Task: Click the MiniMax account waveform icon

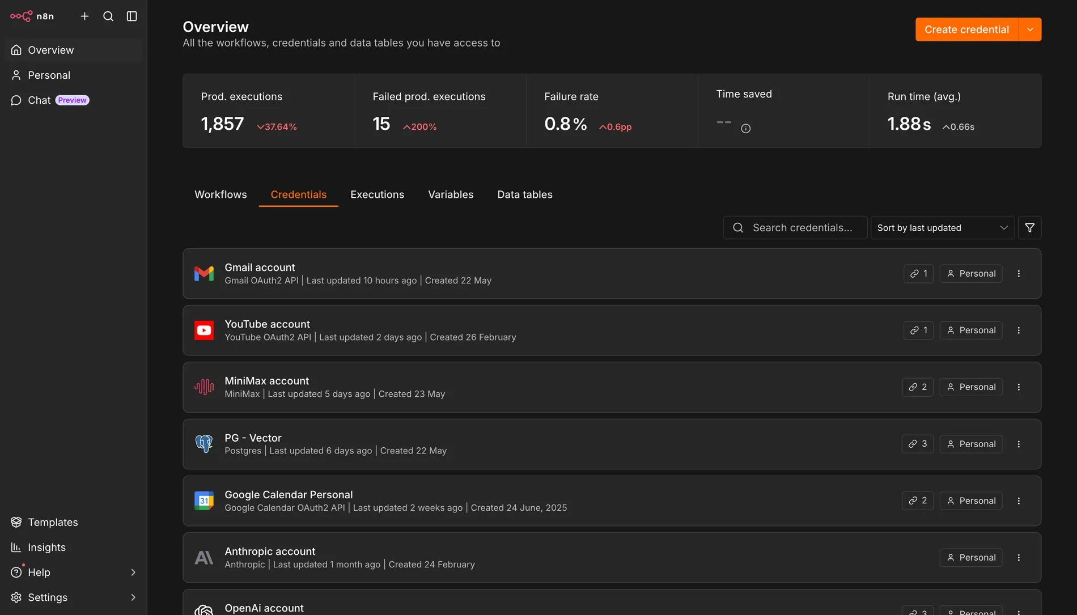Action: pyautogui.click(x=204, y=387)
